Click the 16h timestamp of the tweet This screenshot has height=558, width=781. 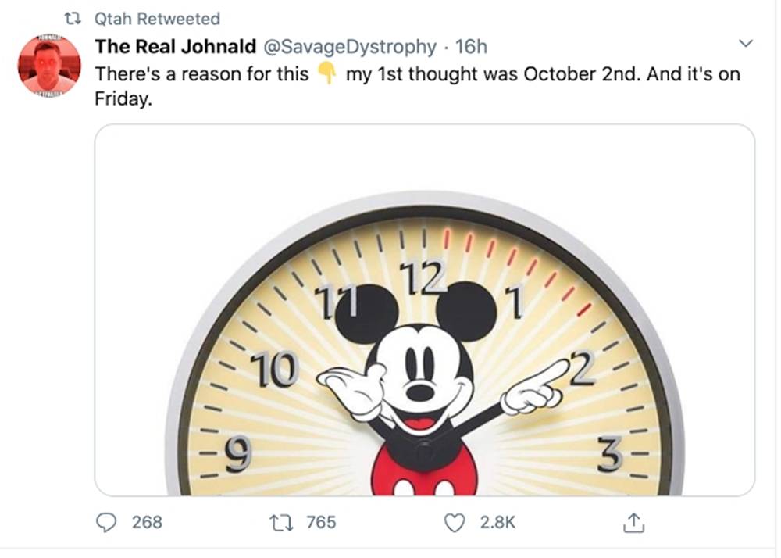click(x=471, y=47)
